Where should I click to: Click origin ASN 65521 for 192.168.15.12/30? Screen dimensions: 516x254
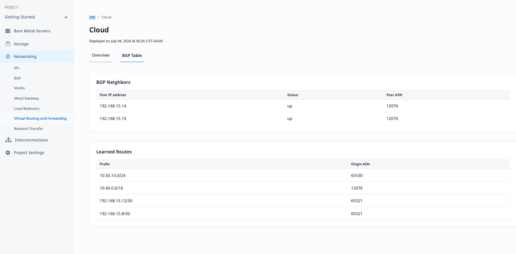click(x=357, y=201)
